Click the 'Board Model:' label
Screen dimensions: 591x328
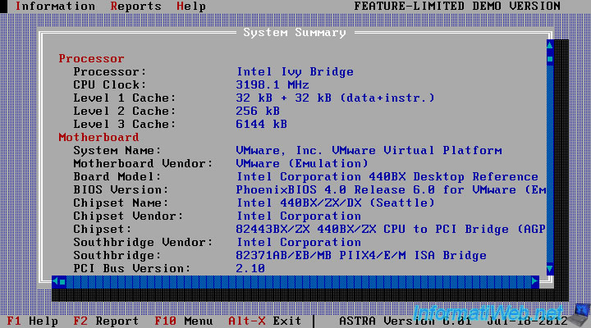pyautogui.click(x=117, y=176)
